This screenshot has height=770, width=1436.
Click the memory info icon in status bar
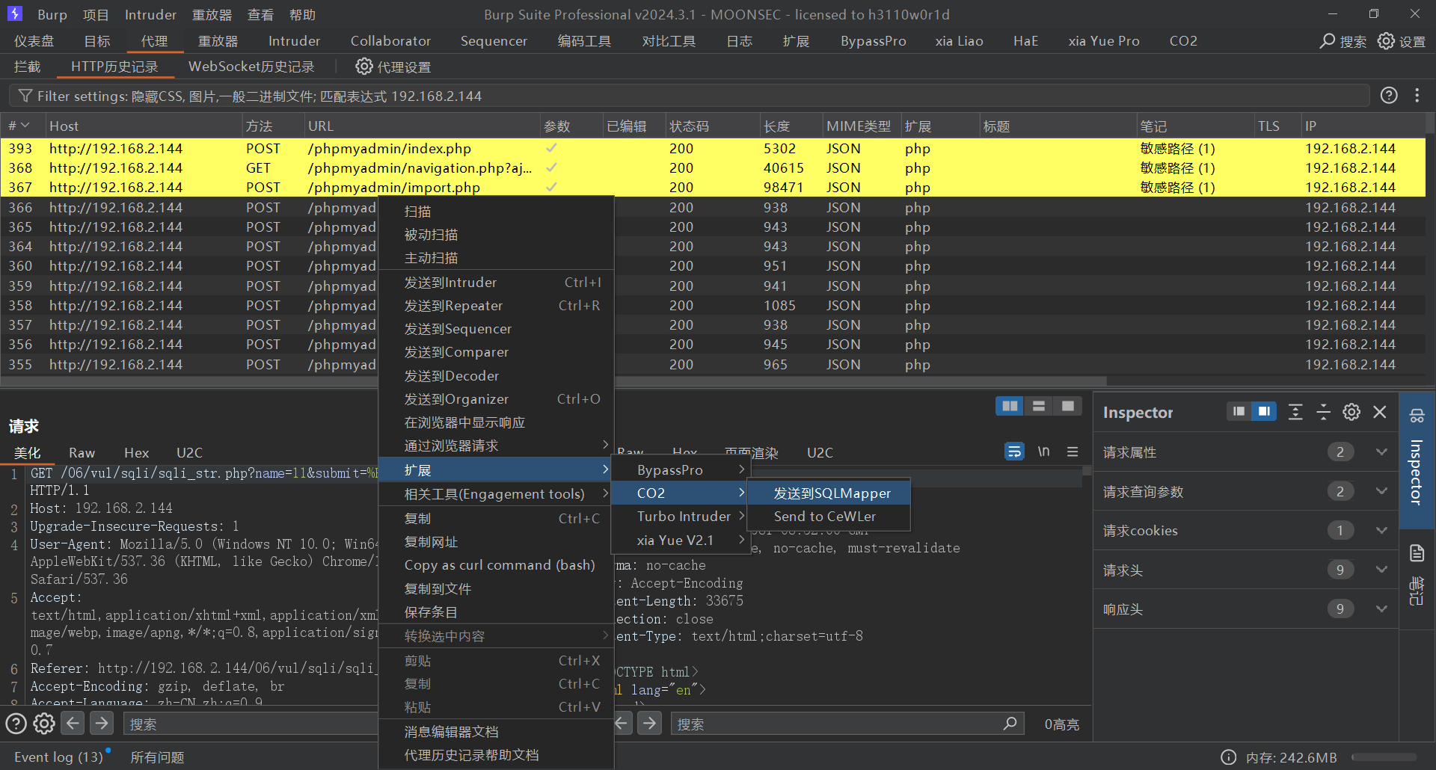(1228, 757)
